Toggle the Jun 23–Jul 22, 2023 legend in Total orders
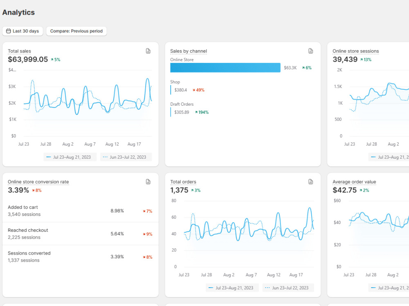The height and width of the screenshot is (306, 409). click(288, 288)
